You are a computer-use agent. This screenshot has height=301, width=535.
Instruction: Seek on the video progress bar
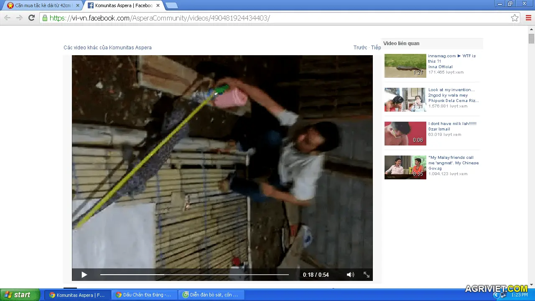tap(194, 275)
